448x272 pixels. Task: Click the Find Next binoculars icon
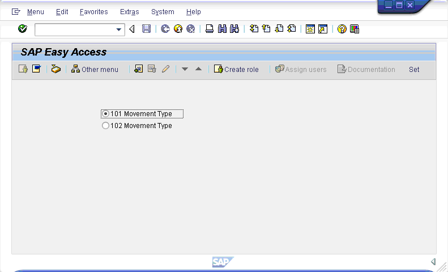tap(234, 29)
